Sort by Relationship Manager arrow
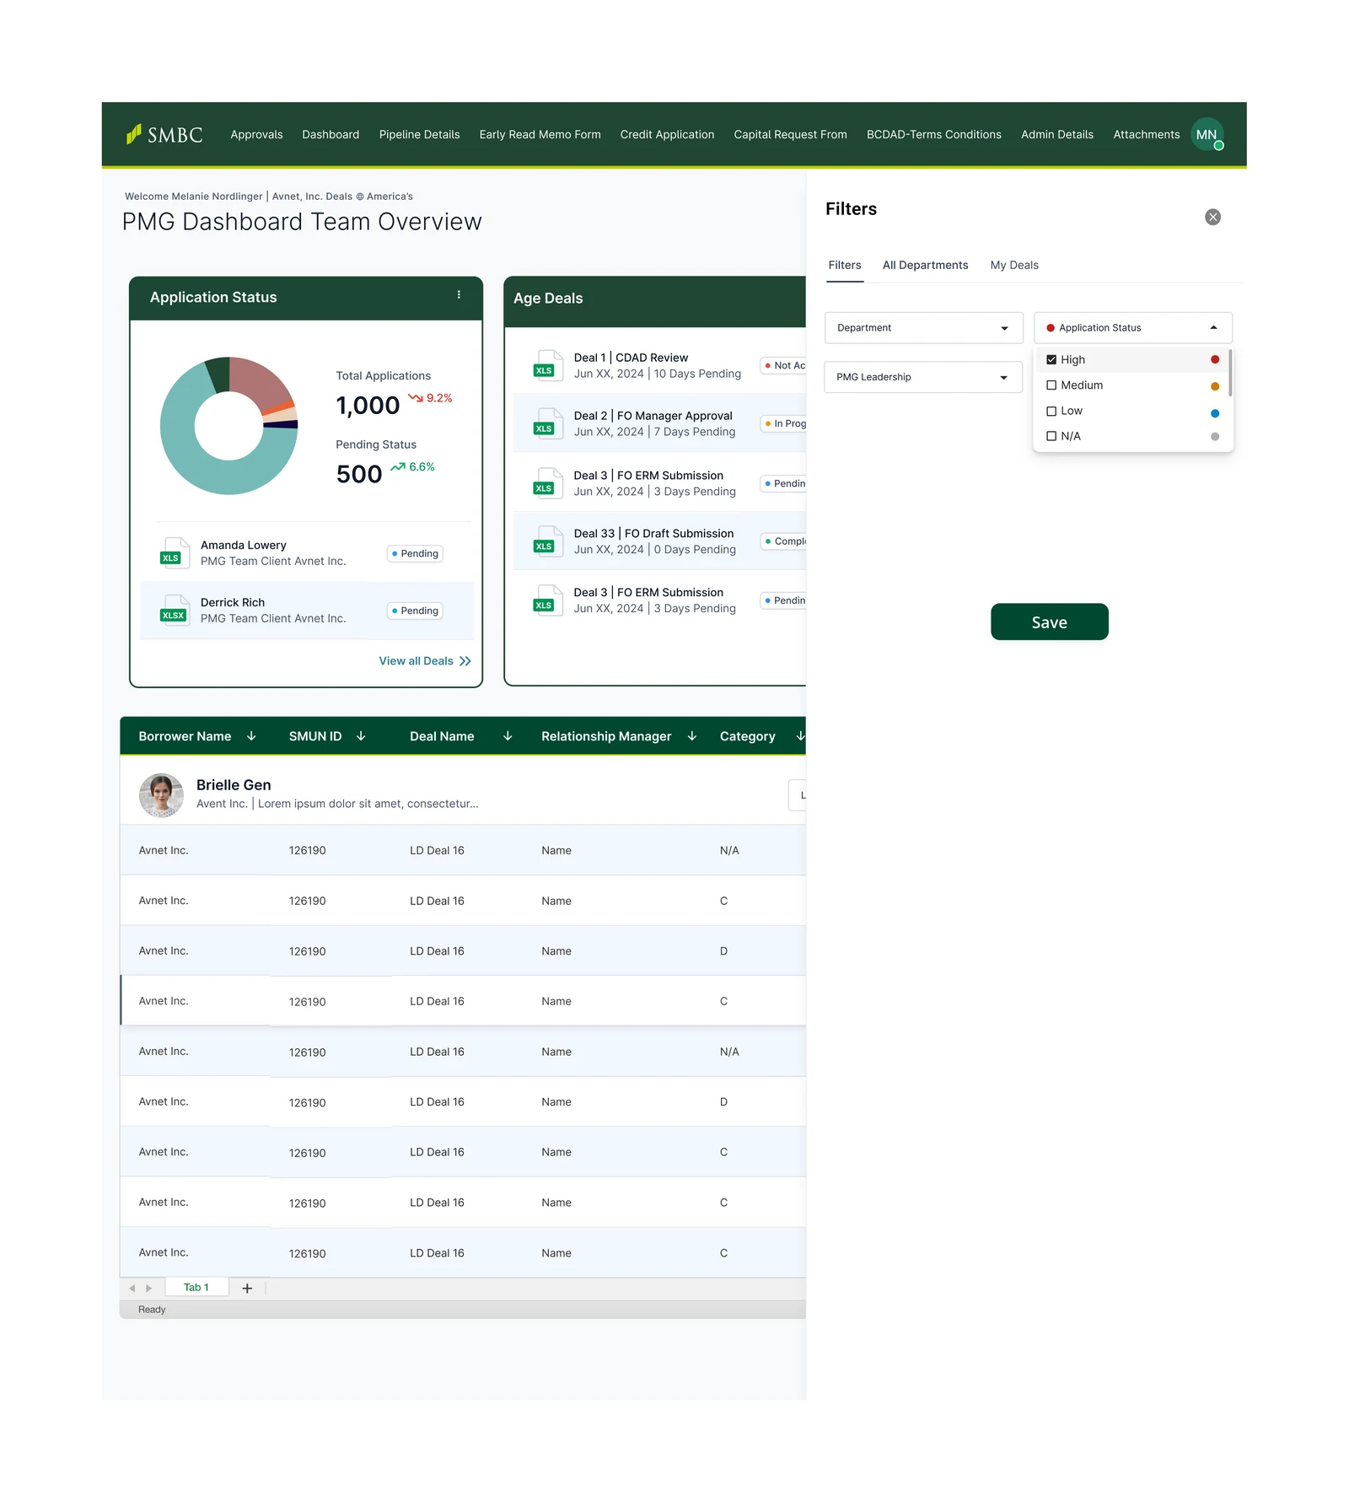 [692, 736]
